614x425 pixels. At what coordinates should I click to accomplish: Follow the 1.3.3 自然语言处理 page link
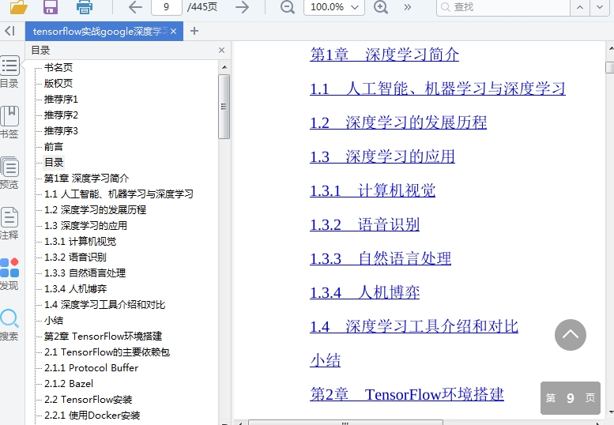click(381, 258)
